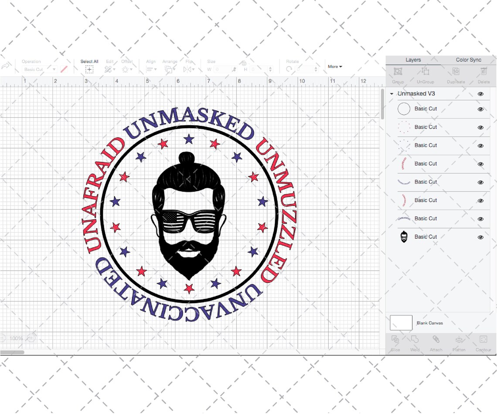Click the canvas horizontal scrollbar
The height and width of the screenshot is (414, 497).
pos(12,352)
